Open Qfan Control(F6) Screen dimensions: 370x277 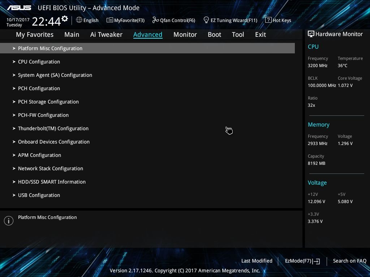coord(174,20)
